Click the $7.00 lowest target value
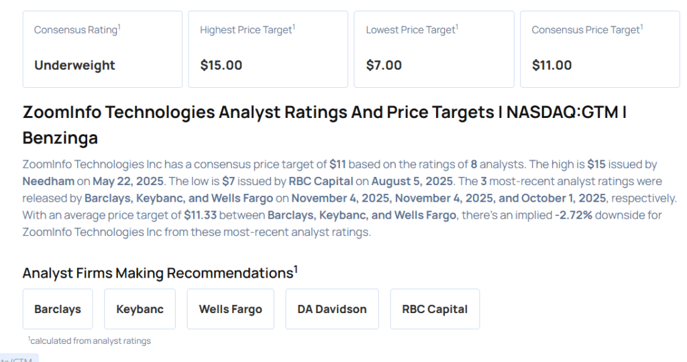Viewport: 687px width, 362px height. [x=384, y=65]
